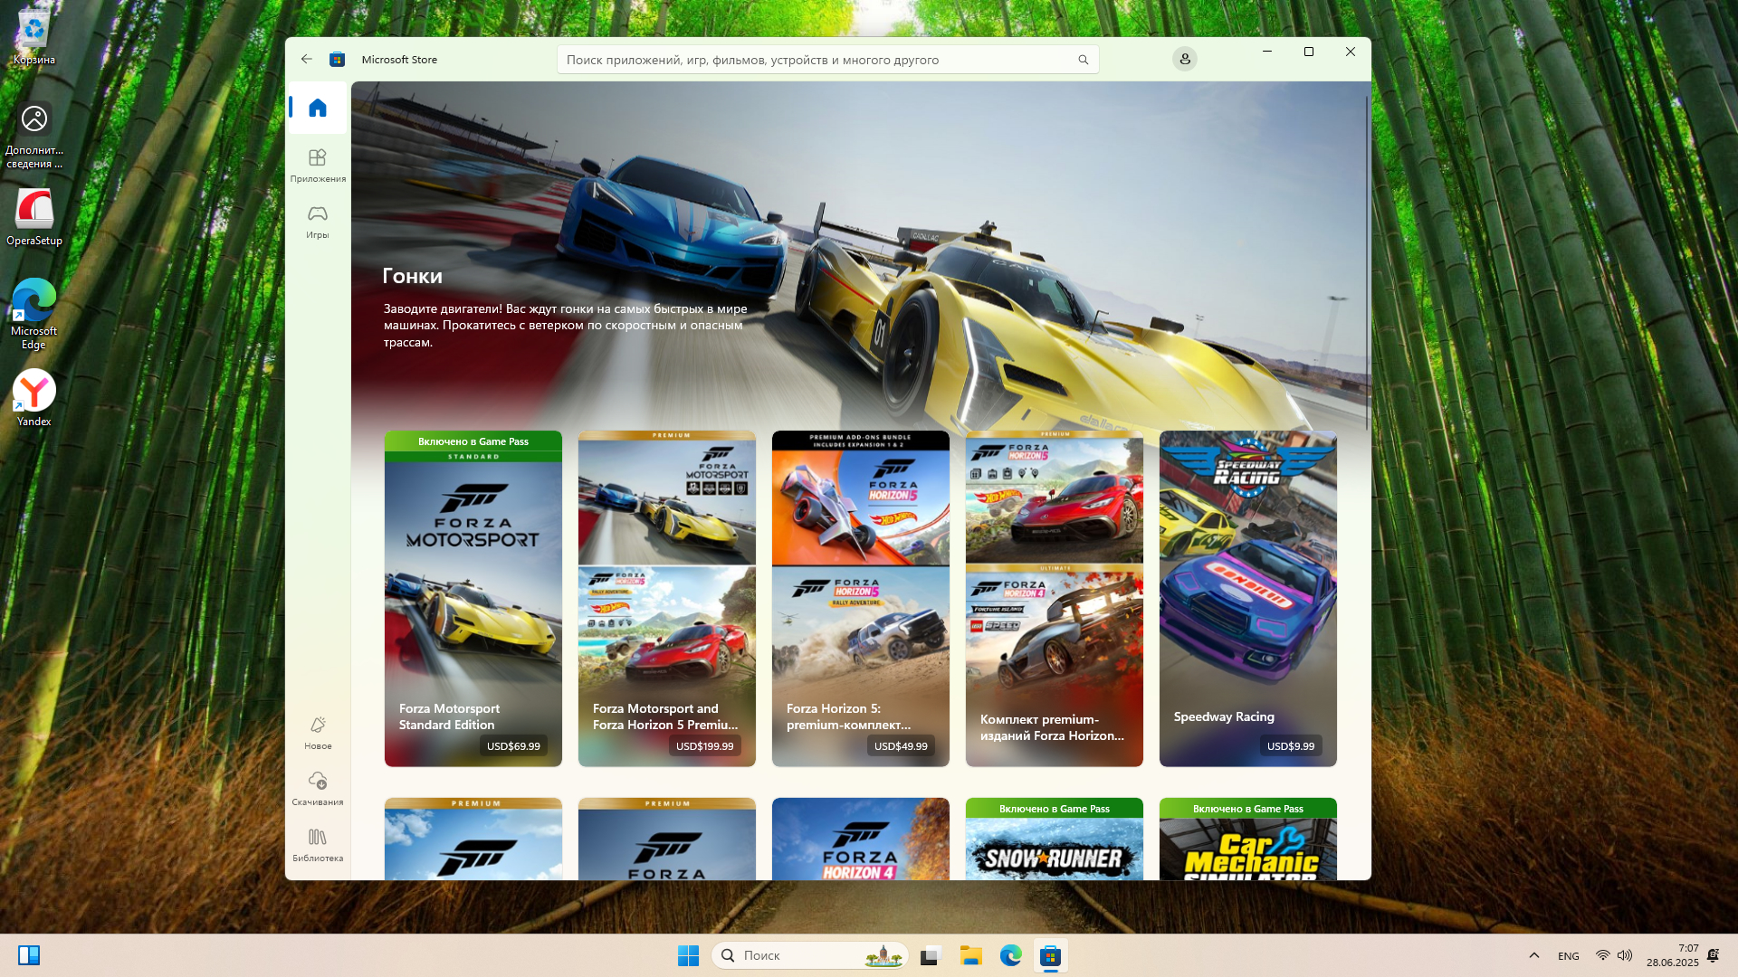Click the search magnifier icon in Store
This screenshot has height=977, width=1738.
coord(1083,60)
